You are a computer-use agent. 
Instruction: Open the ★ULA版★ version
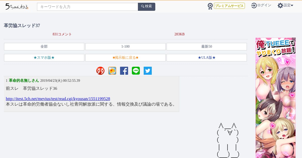(207, 58)
